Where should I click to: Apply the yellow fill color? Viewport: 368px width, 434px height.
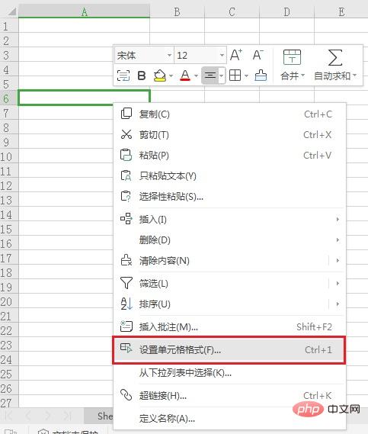[160, 76]
